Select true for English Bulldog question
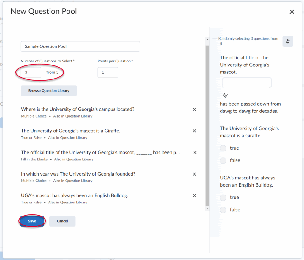Screen dimensions: 304x260 pos(223,198)
